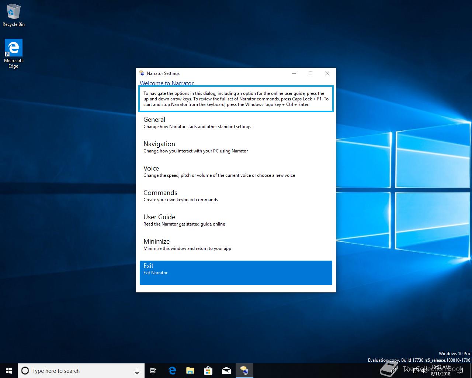Close the Narrator Settings window
Screen dimensions: 472x378
pyautogui.click(x=327, y=73)
